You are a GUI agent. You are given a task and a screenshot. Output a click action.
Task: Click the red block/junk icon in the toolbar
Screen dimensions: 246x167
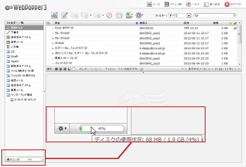(x=109, y=15)
